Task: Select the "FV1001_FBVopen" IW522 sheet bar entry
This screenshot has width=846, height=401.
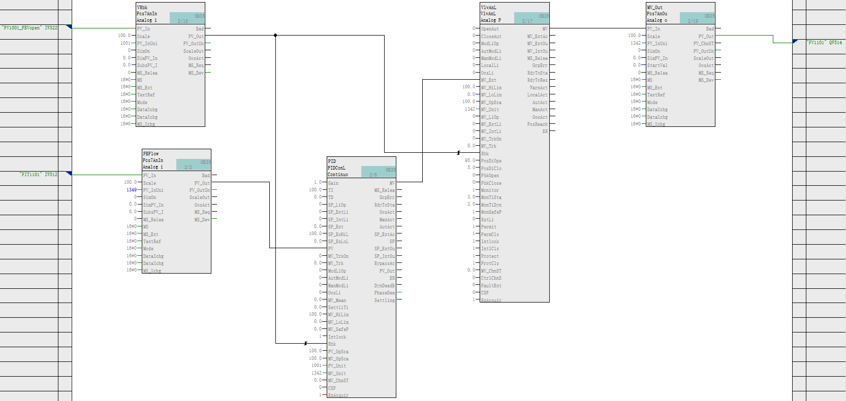Action: point(29,28)
